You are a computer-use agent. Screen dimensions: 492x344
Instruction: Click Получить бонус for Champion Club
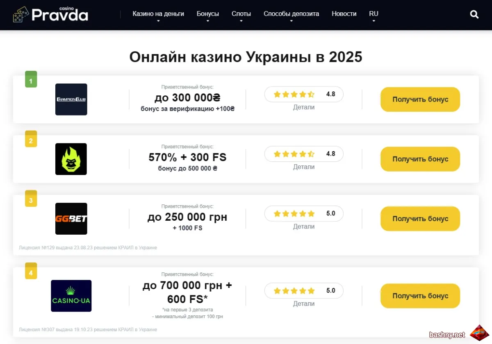point(420,100)
